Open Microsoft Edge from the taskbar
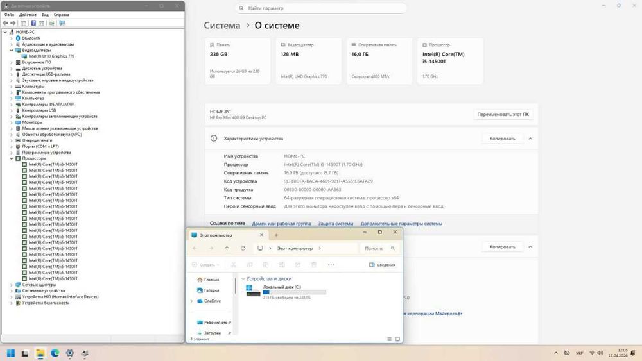The image size is (642, 361). point(55,353)
